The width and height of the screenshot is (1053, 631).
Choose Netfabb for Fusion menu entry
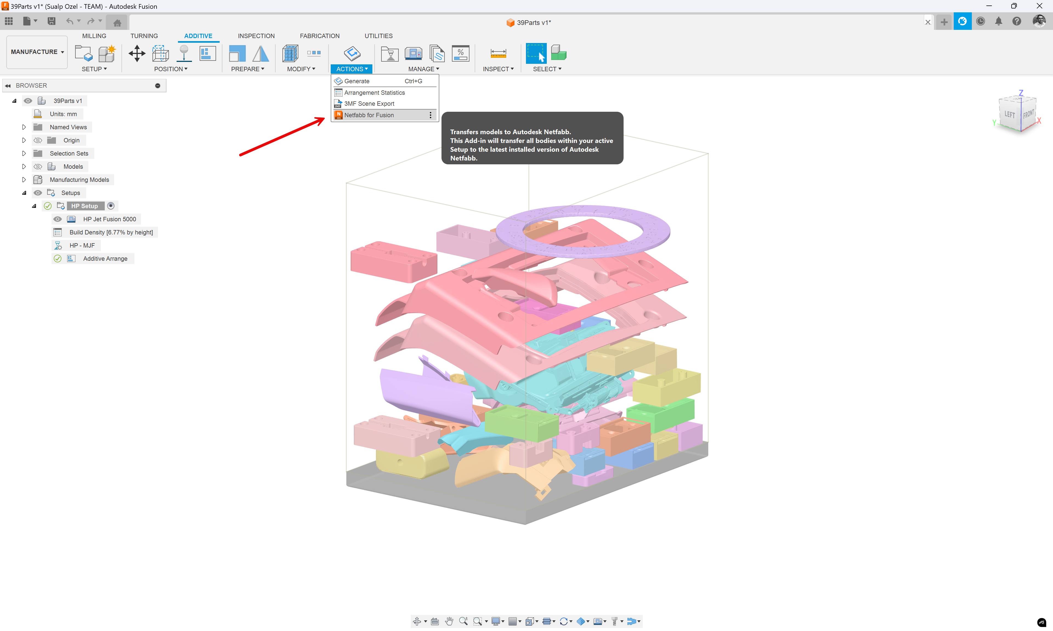pos(369,115)
